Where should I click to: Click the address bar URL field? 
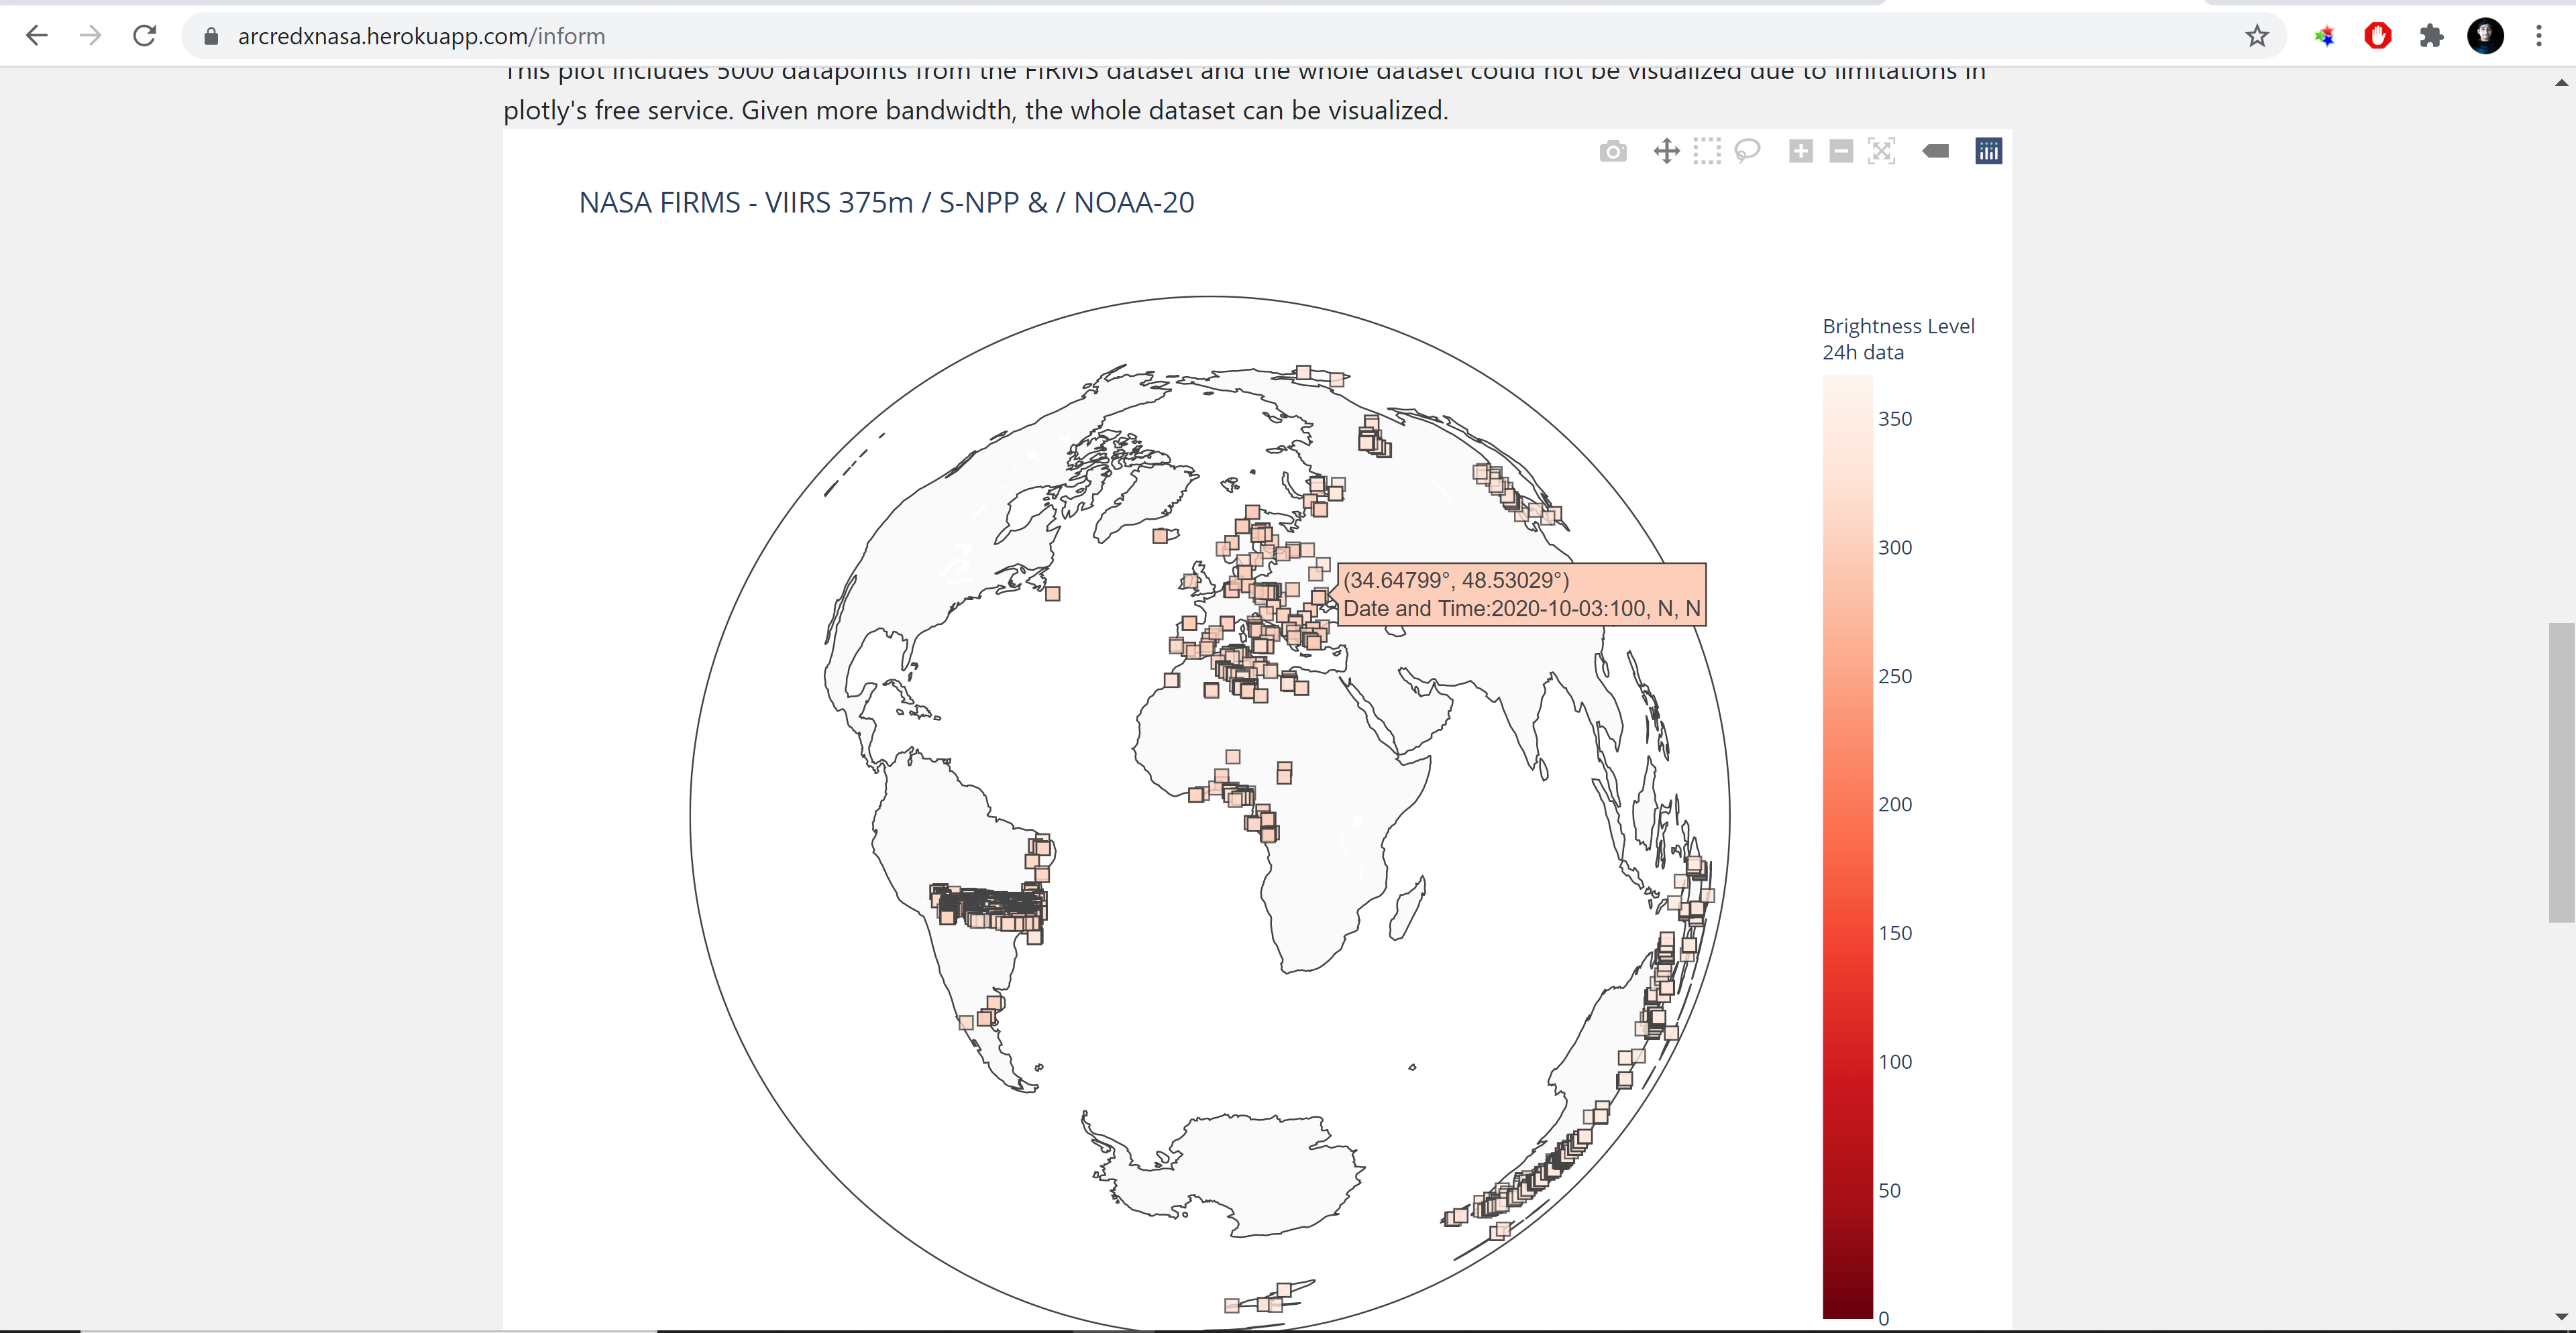point(1200,37)
